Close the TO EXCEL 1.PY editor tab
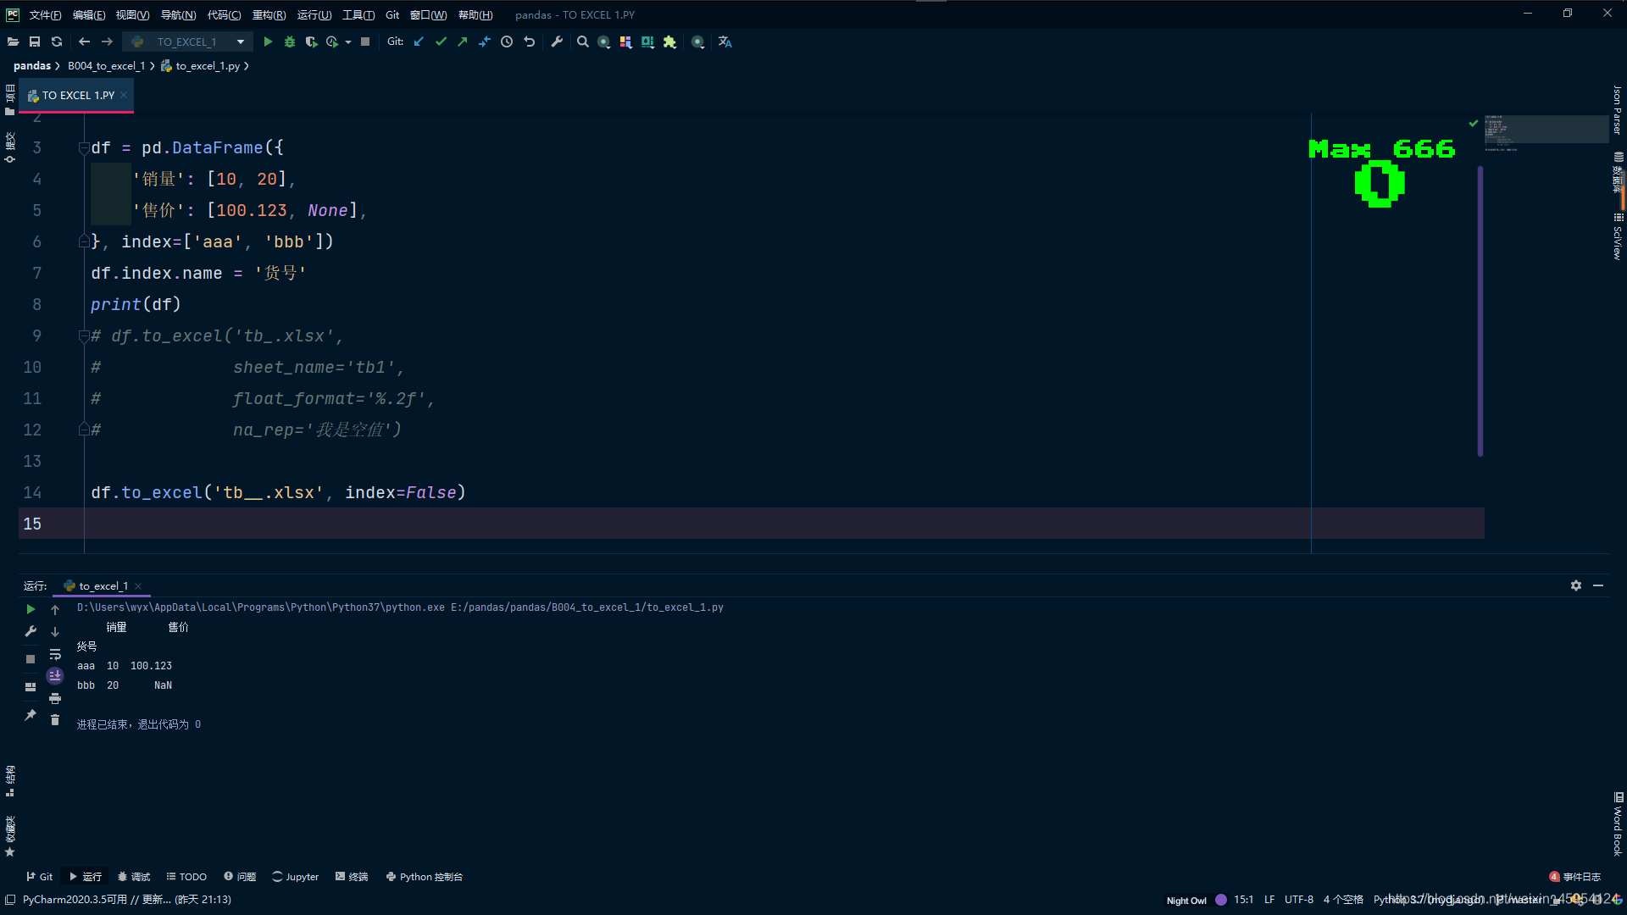1627x915 pixels. point(124,95)
